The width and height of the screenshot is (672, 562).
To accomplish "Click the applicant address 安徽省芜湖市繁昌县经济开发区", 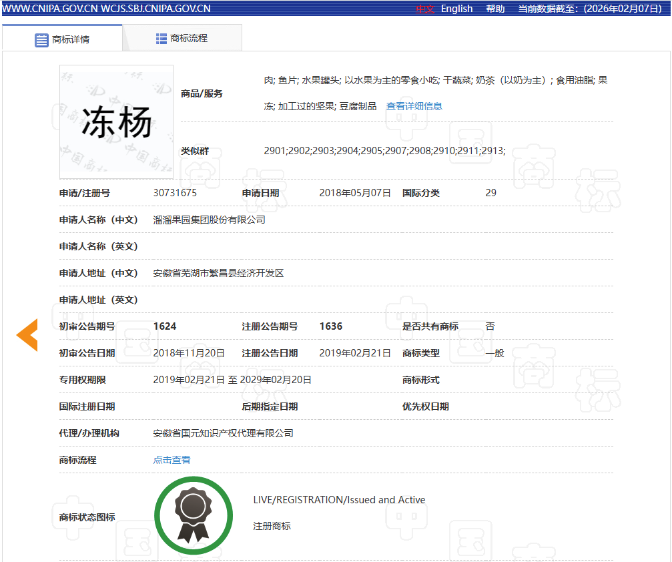I will tap(218, 273).
